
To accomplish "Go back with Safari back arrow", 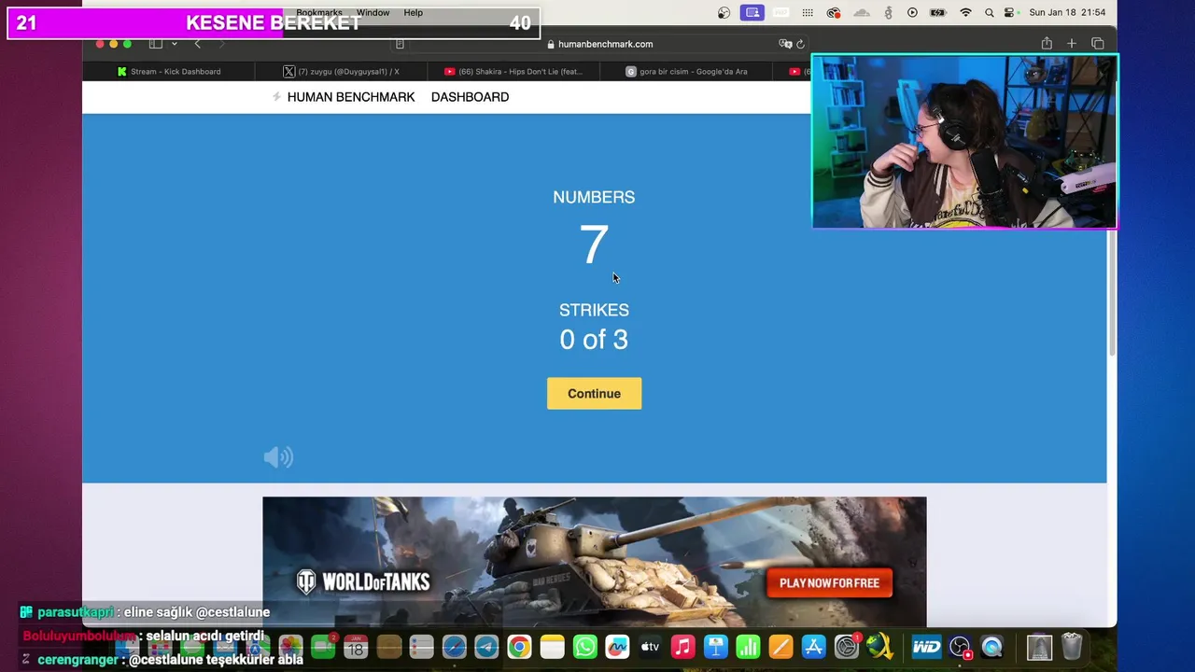I will (197, 44).
